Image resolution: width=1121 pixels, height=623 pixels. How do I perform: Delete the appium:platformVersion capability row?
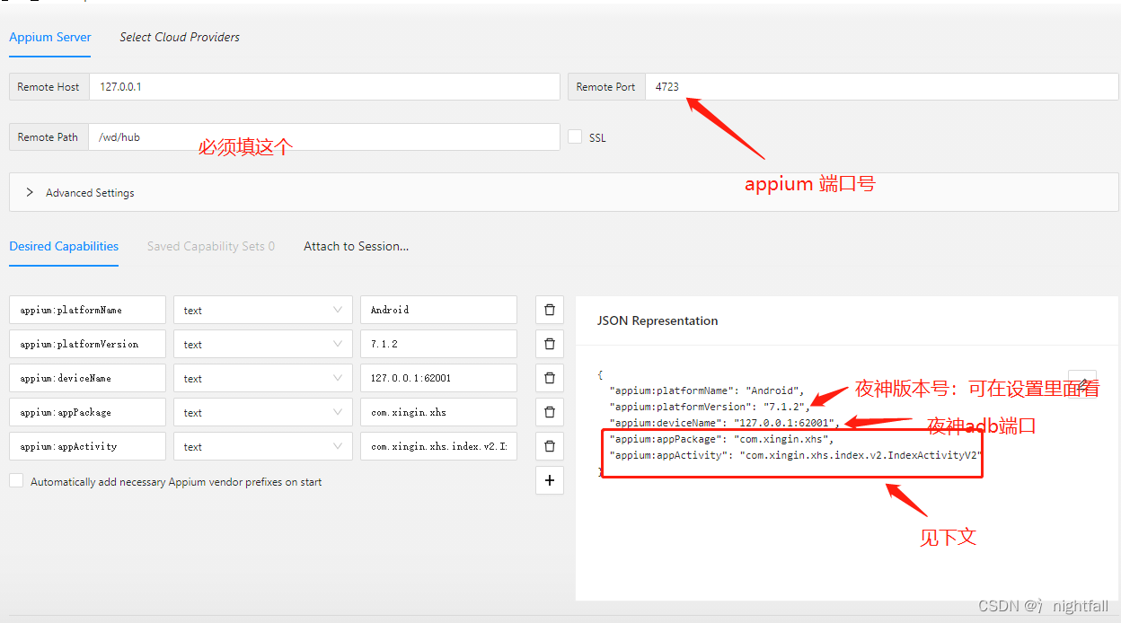click(x=550, y=344)
